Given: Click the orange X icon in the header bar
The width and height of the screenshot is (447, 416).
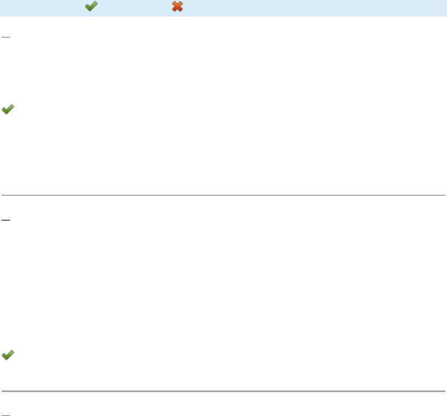Looking at the screenshot, I should (177, 6).
